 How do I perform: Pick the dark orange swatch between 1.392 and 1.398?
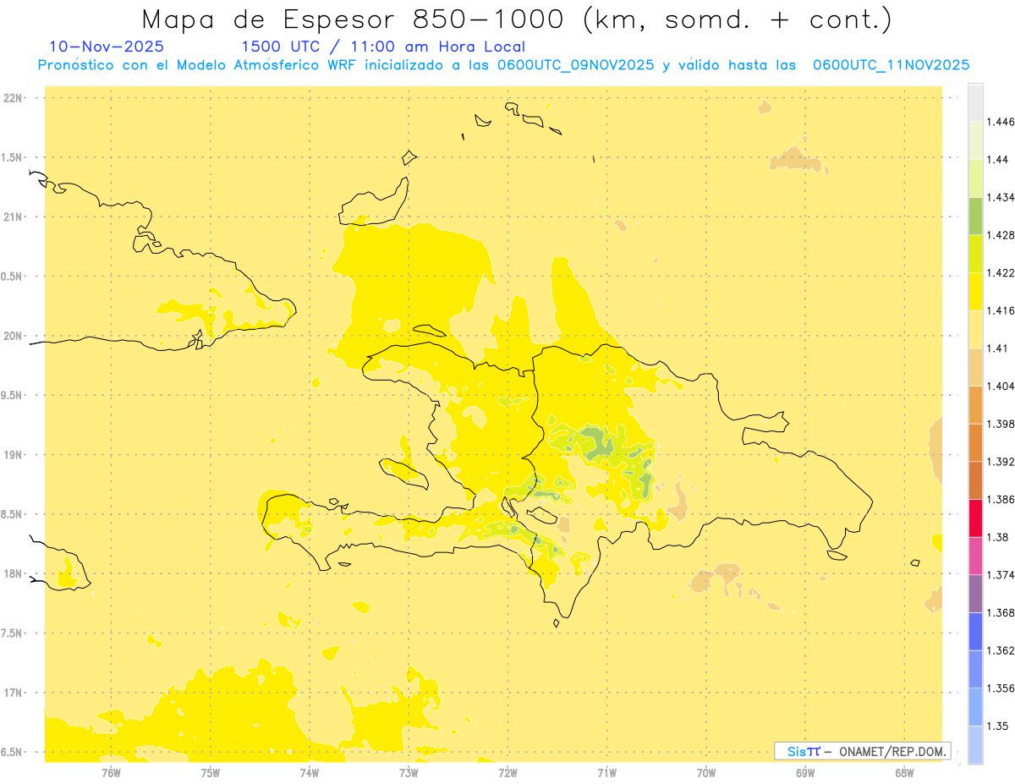point(975,442)
